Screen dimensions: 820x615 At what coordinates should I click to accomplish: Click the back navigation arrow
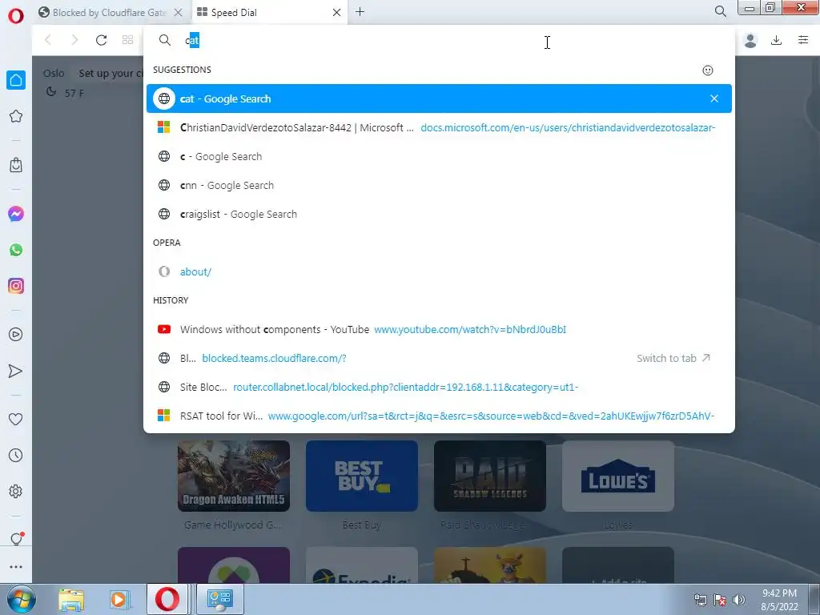pos(48,40)
